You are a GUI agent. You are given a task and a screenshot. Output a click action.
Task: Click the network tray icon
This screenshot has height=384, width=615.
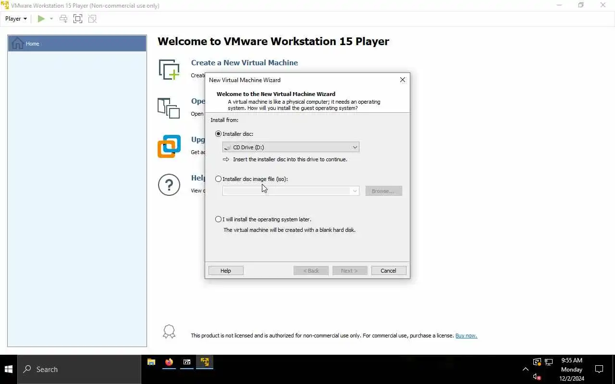pyautogui.click(x=549, y=362)
